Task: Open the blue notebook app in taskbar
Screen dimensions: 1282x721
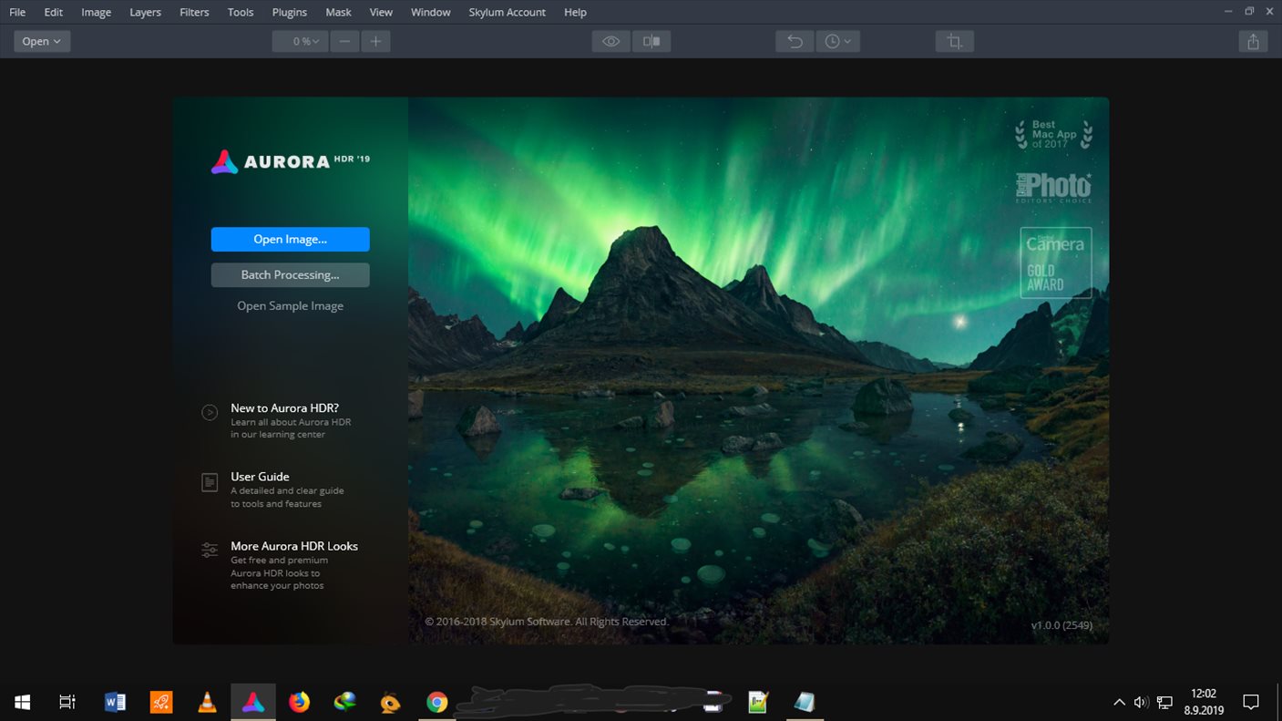Action: (x=804, y=702)
